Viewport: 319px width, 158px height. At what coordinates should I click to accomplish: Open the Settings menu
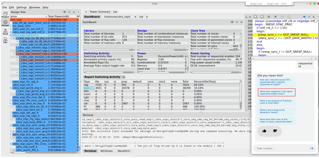point(22,7)
